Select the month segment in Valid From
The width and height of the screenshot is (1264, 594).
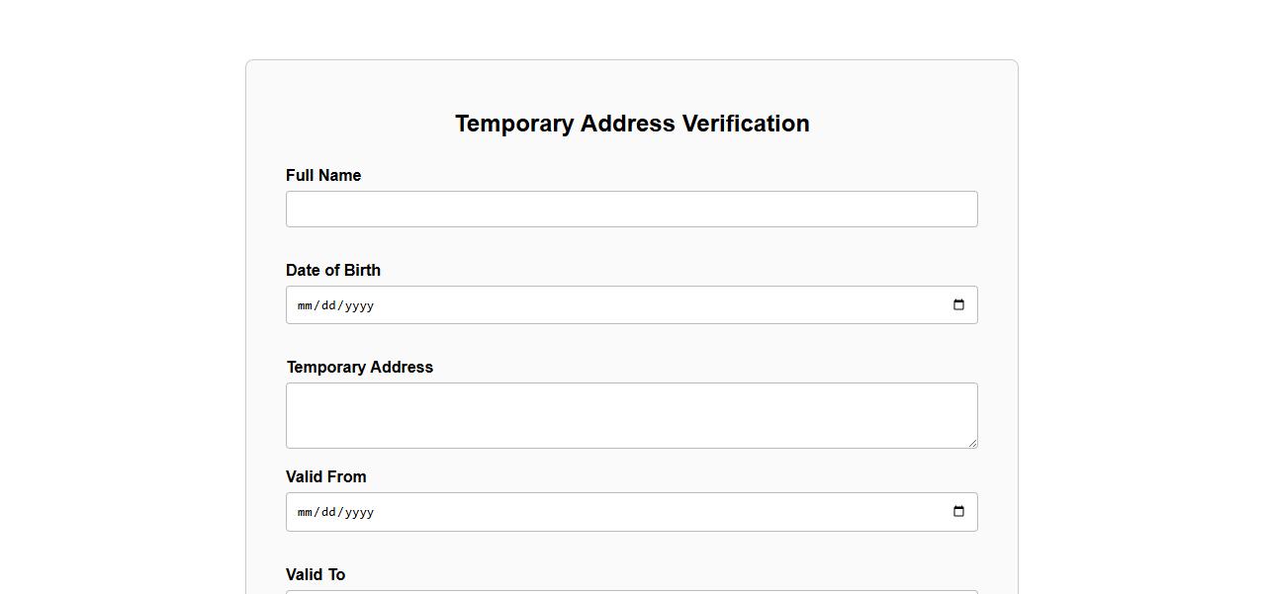point(305,513)
